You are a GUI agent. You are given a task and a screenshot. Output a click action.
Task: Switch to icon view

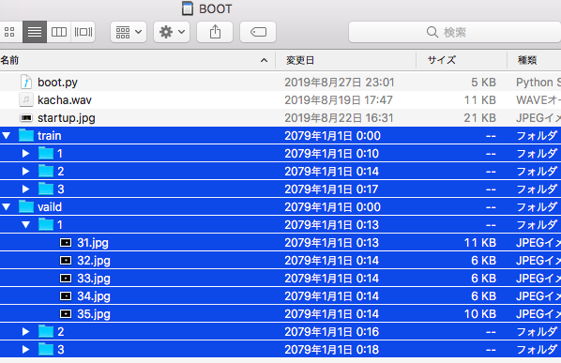(x=10, y=32)
